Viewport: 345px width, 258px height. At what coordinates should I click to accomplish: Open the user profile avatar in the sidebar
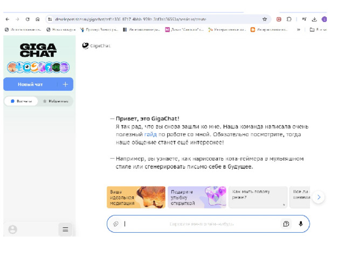[x=12, y=230]
